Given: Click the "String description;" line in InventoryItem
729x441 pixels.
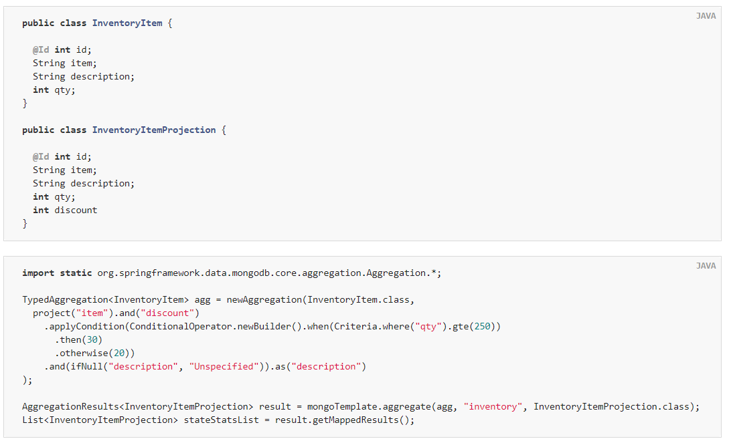Looking at the screenshot, I should 84,76.
